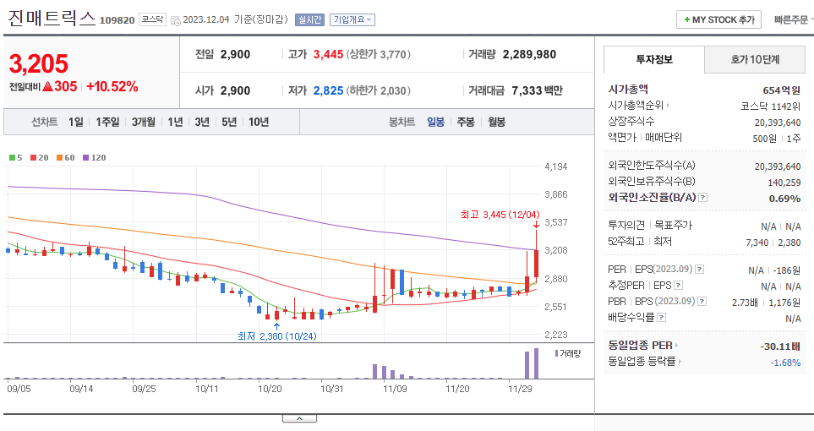The image size is (814, 431).
Task: Expand the 빠른주문 dropdown
Action: pyautogui.click(x=793, y=19)
